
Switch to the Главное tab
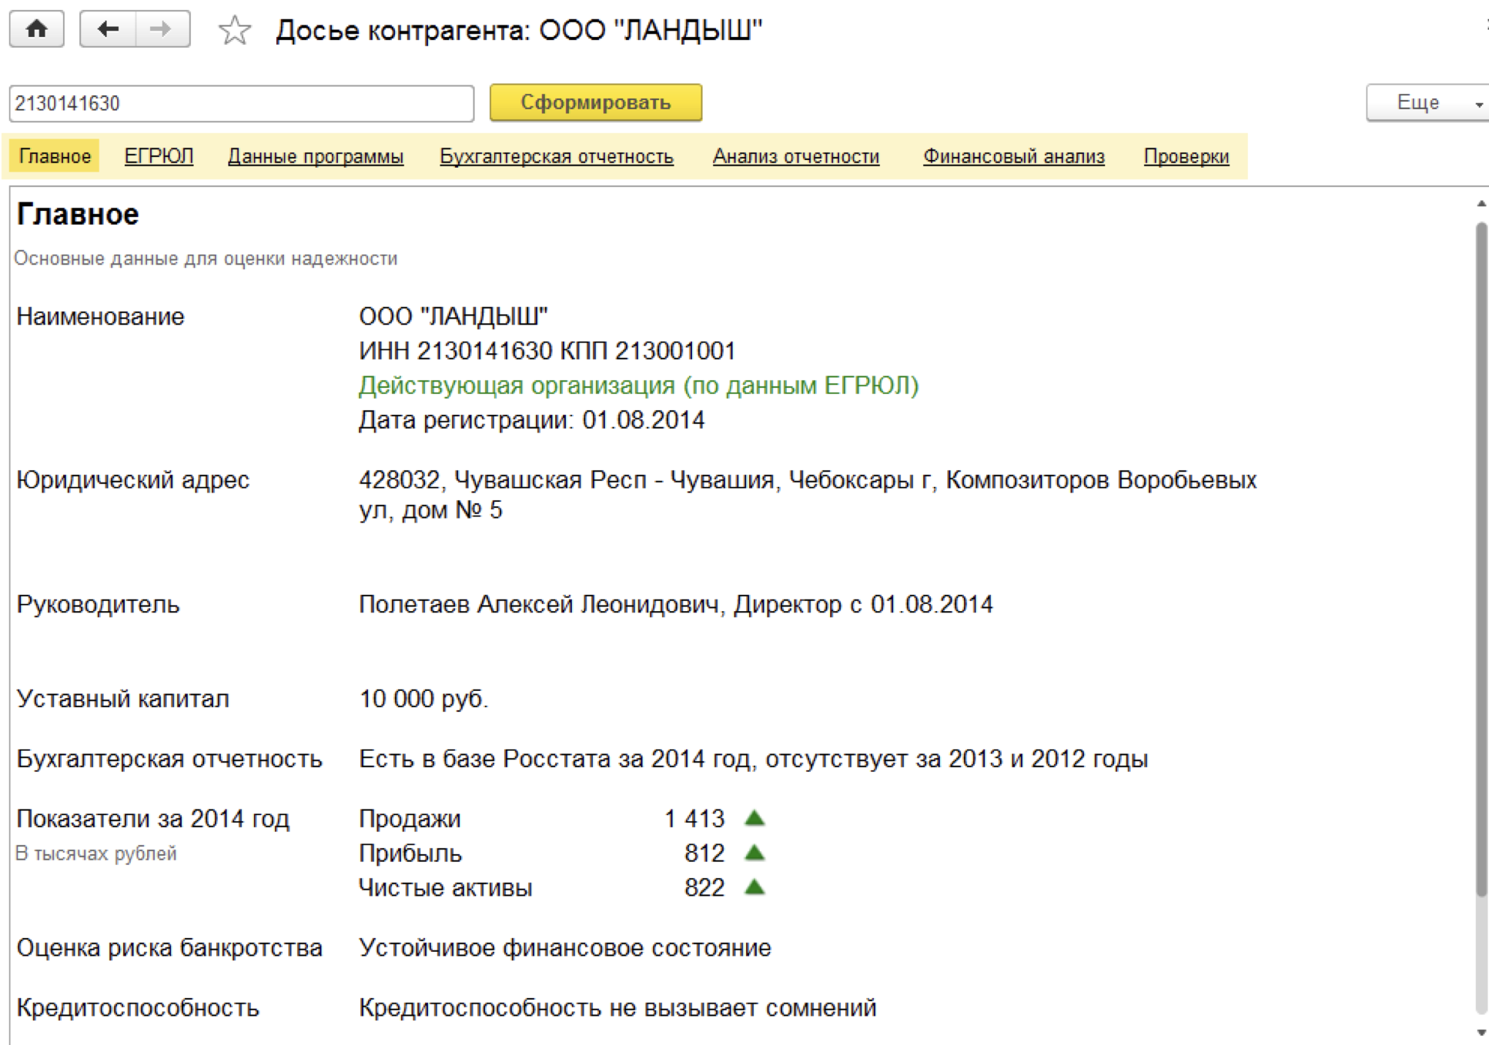pos(55,156)
